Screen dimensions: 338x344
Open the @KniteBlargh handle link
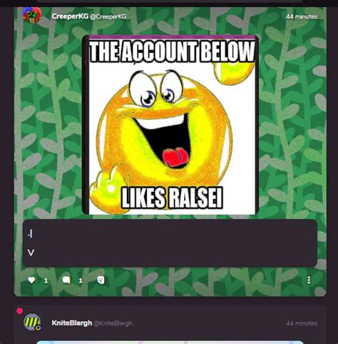pos(113,323)
